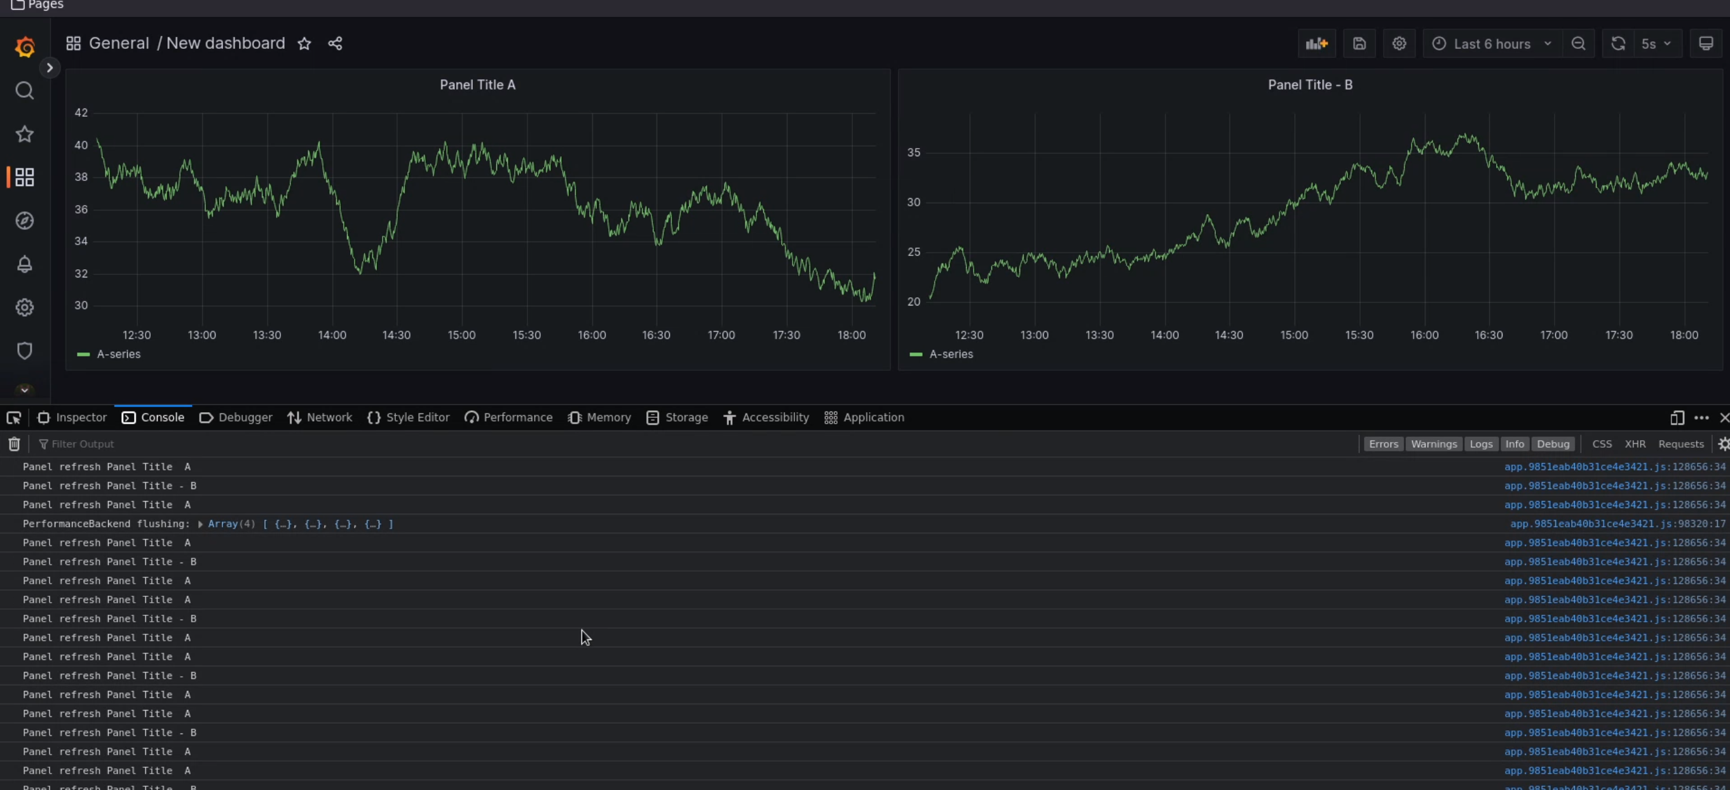The width and height of the screenshot is (1730, 790).
Task: Enable the Errors console filter
Action: [1384, 444]
